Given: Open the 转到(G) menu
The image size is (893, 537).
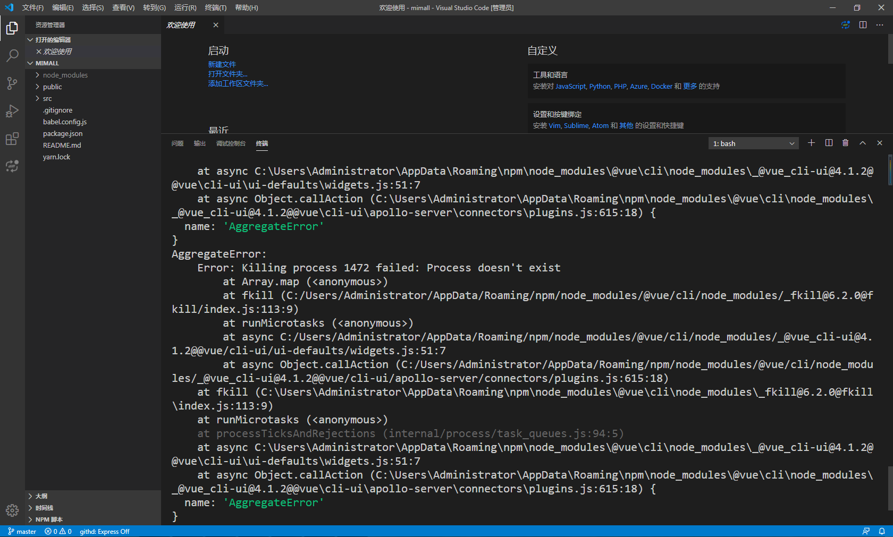Looking at the screenshot, I should click(x=155, y=7).
